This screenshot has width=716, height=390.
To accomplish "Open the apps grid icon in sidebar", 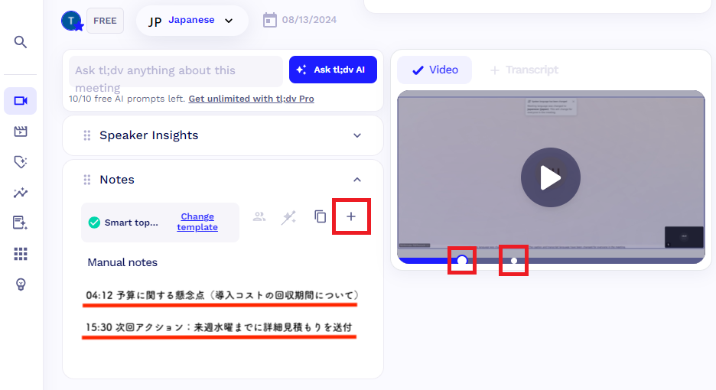I will pyautogui.click(x=21, y=253).
